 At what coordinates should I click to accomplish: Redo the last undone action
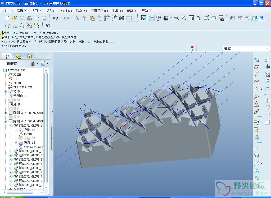pos(66,18)
